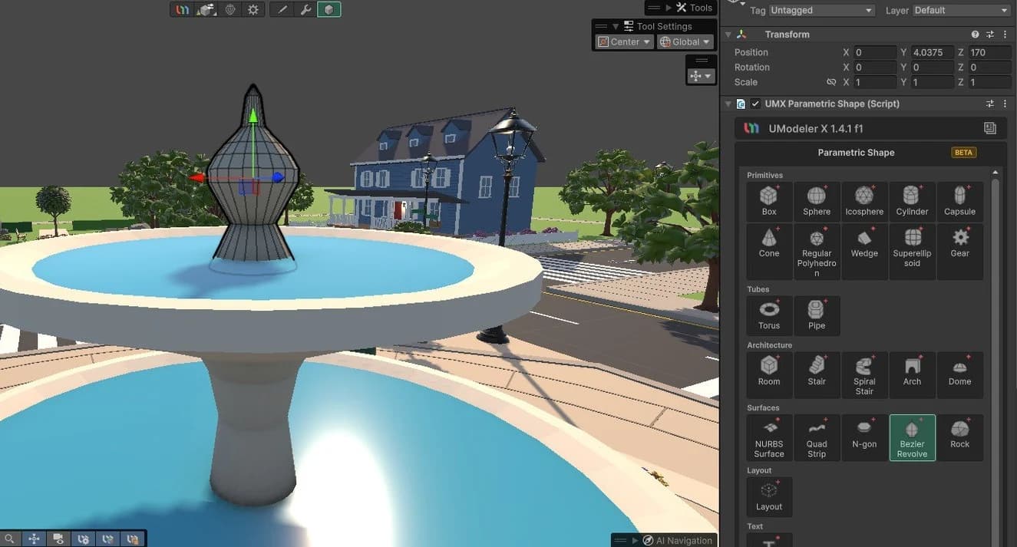
Task: Select the Room architecture shape
Action: pos(769,375)
